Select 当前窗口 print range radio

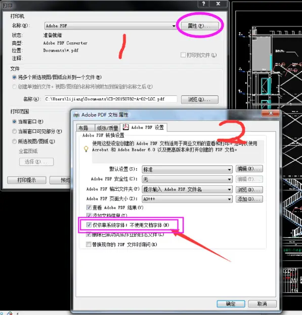[x=15, y=122]
